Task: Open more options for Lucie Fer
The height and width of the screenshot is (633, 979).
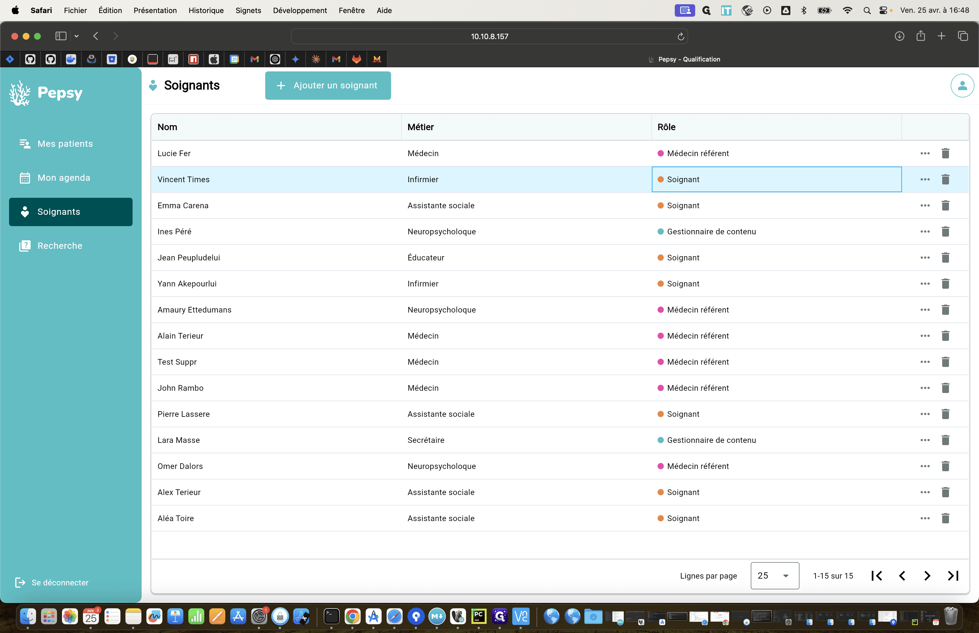Action: [925, 153]
